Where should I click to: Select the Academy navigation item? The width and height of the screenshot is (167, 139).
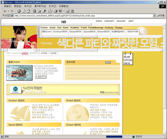point(74,28)
